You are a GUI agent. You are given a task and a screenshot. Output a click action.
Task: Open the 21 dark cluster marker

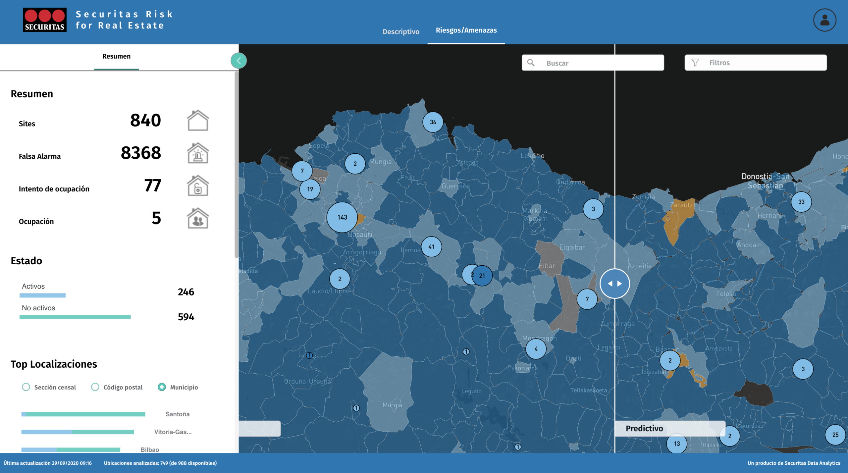(482, 276)
